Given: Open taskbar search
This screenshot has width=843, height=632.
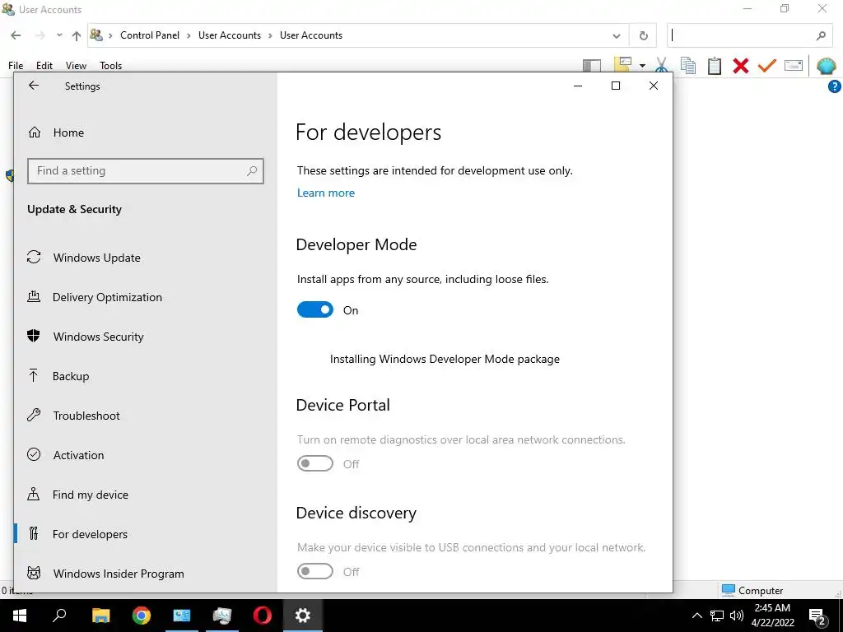Looking at the screenshot, I should (59, 616).
